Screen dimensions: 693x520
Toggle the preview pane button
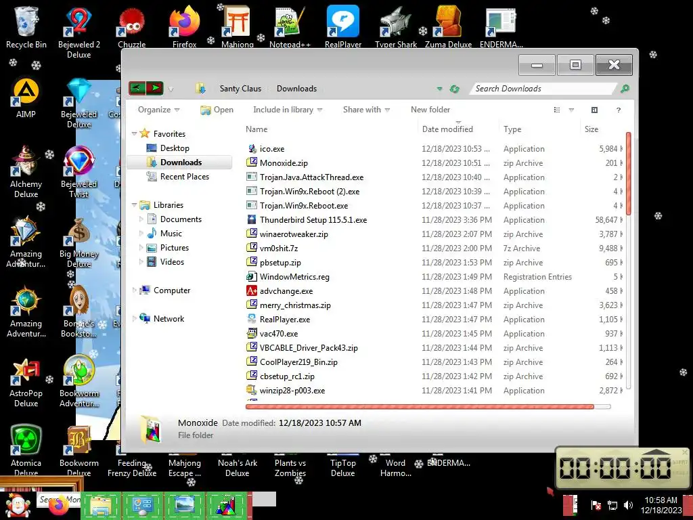(x=594, y=110)
